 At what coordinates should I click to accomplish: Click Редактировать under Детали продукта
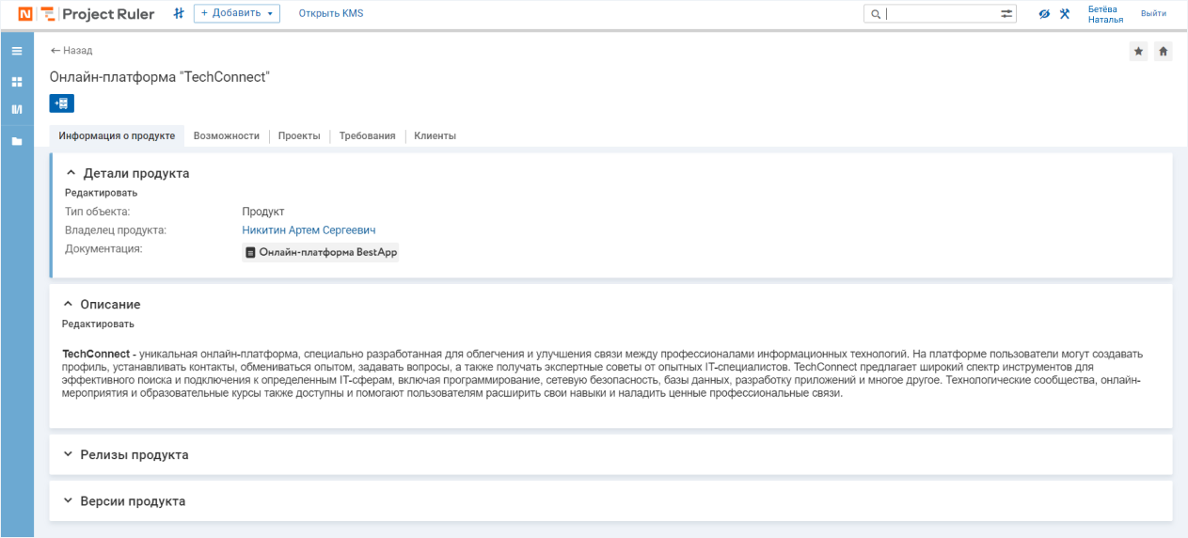[x=101, y=193]
